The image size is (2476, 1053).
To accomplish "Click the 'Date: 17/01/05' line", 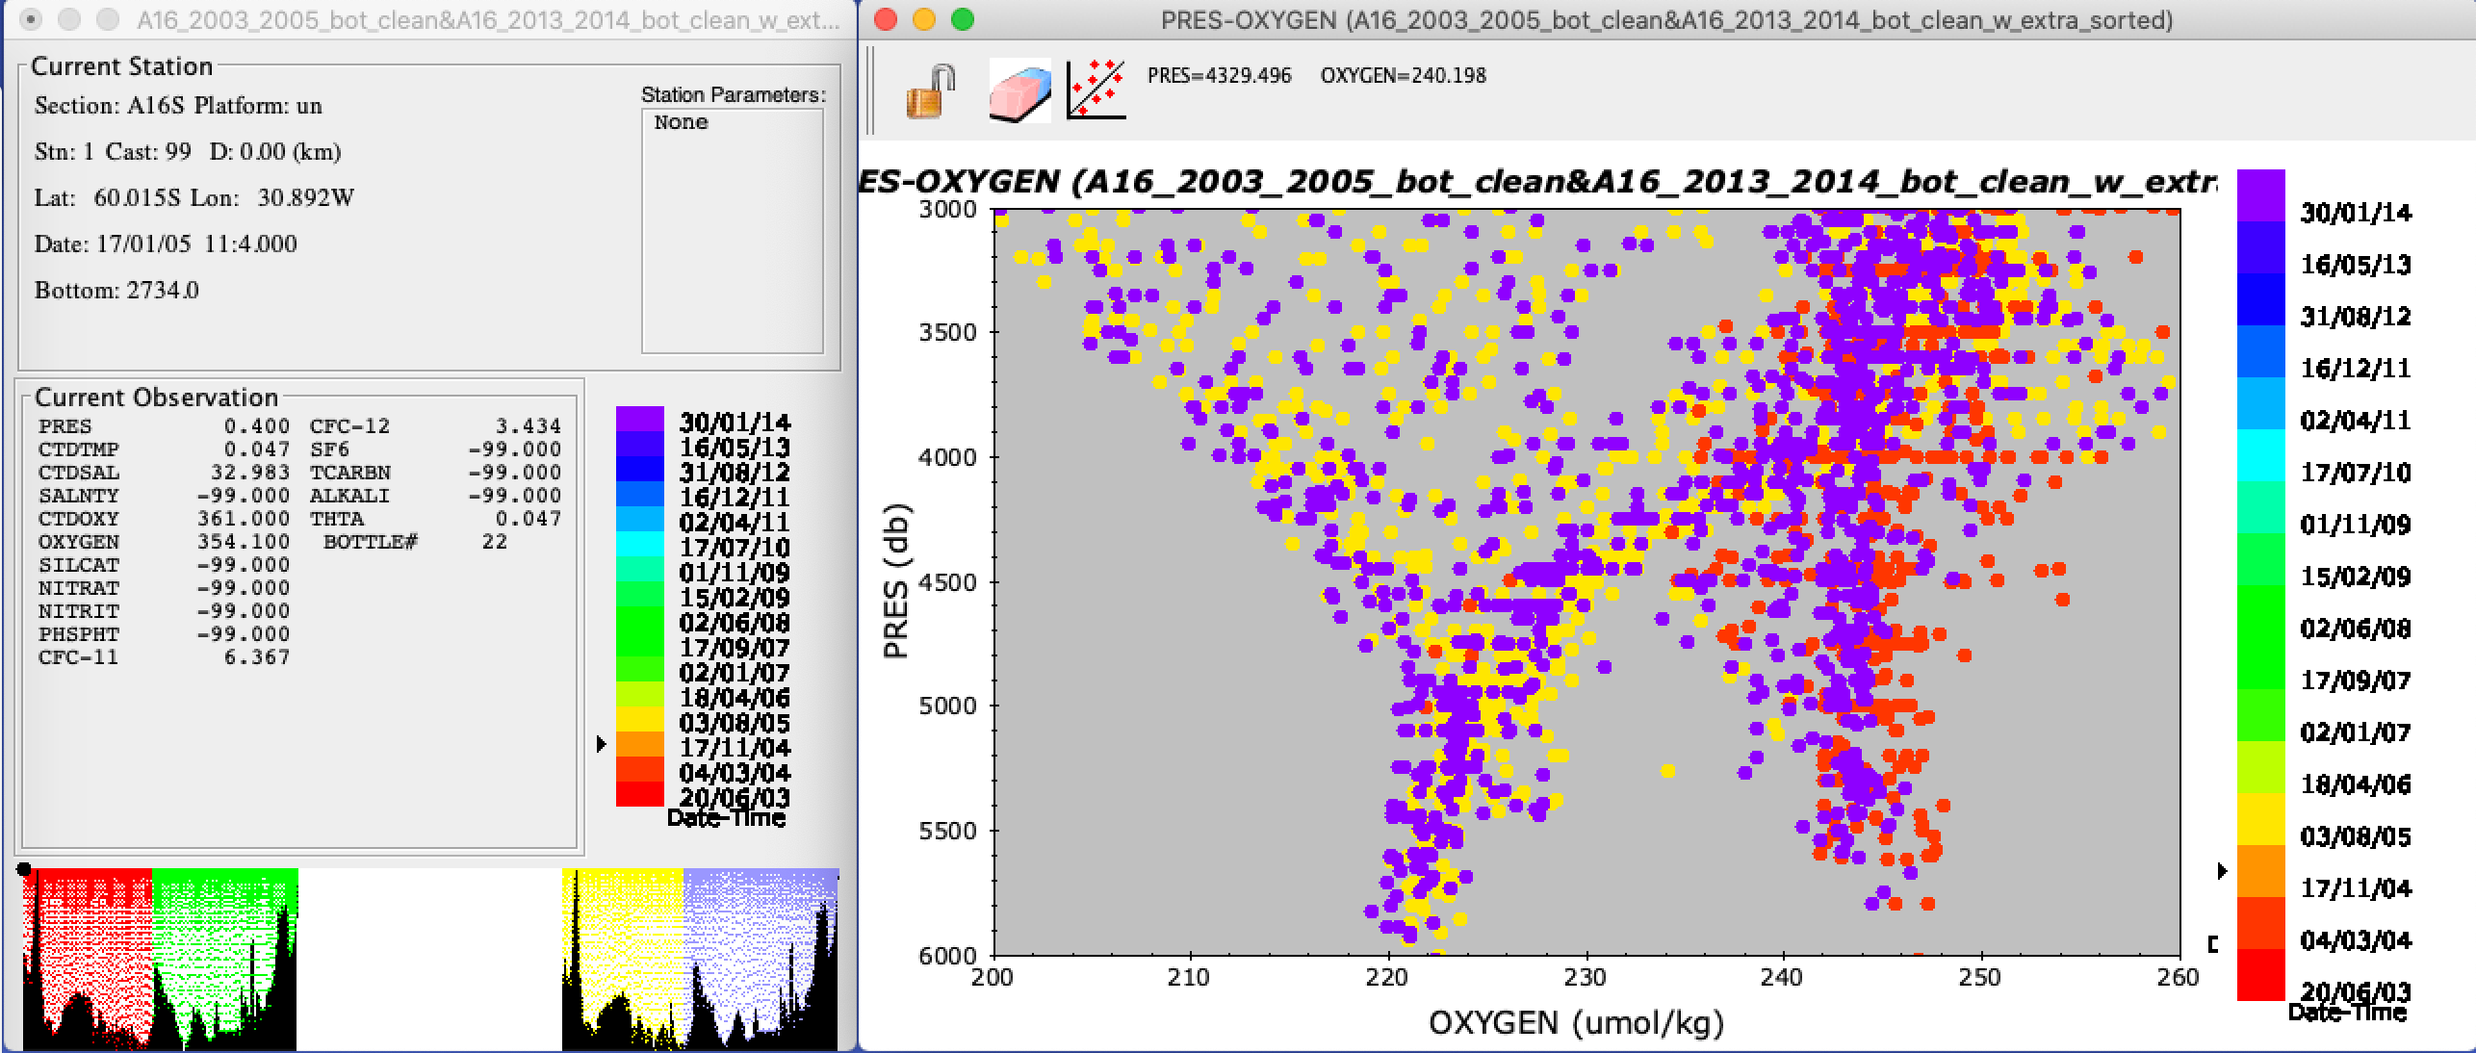I will pyautogui.click(x=166, y=244).
